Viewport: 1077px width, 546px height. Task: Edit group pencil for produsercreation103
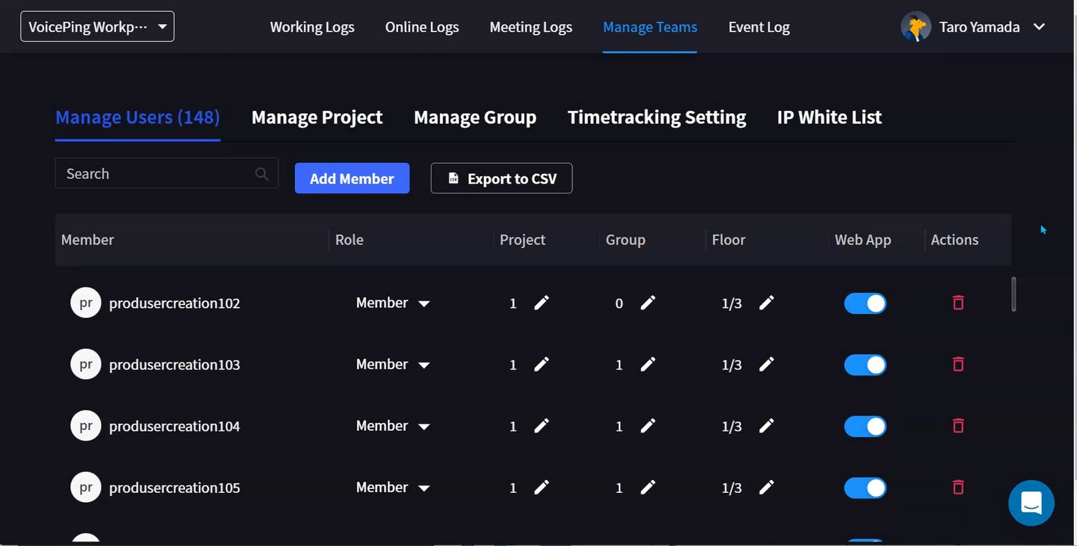(647, 364)
